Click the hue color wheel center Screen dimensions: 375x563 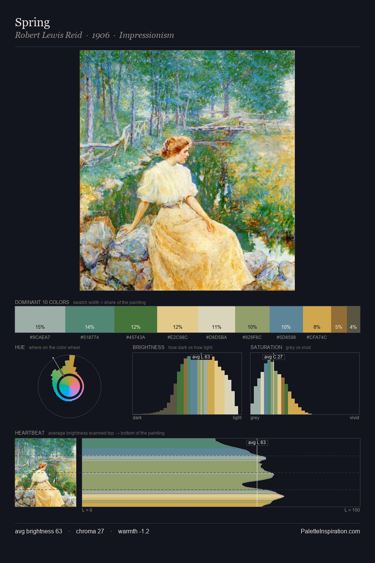[x=69, y=386]
